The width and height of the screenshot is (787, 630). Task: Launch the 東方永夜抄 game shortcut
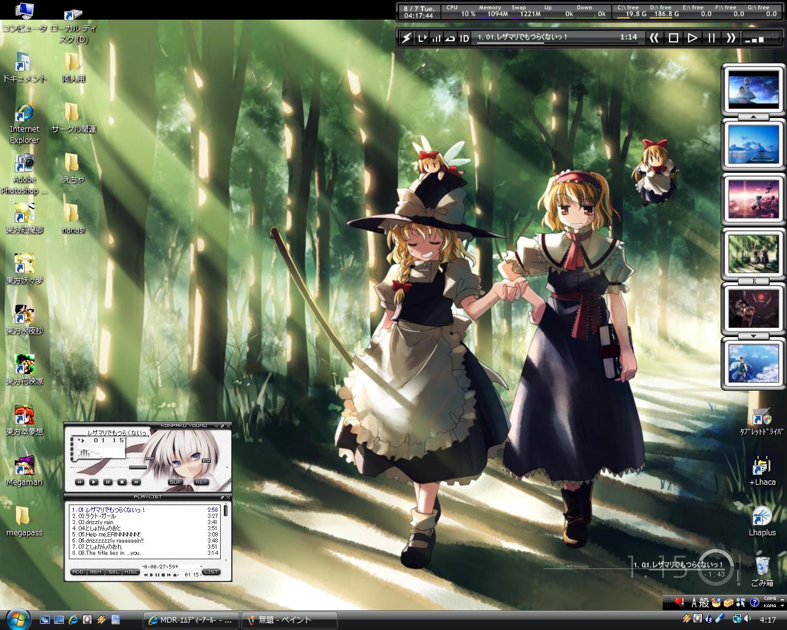(x=24, y=320)
